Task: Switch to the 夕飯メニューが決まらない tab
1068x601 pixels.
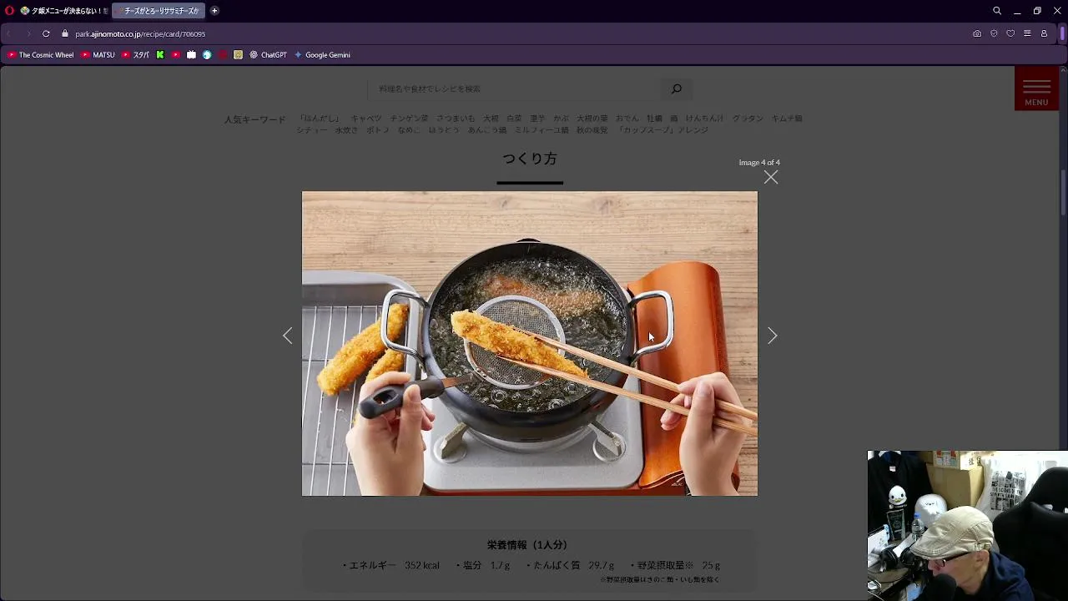Action: (65, 11)
